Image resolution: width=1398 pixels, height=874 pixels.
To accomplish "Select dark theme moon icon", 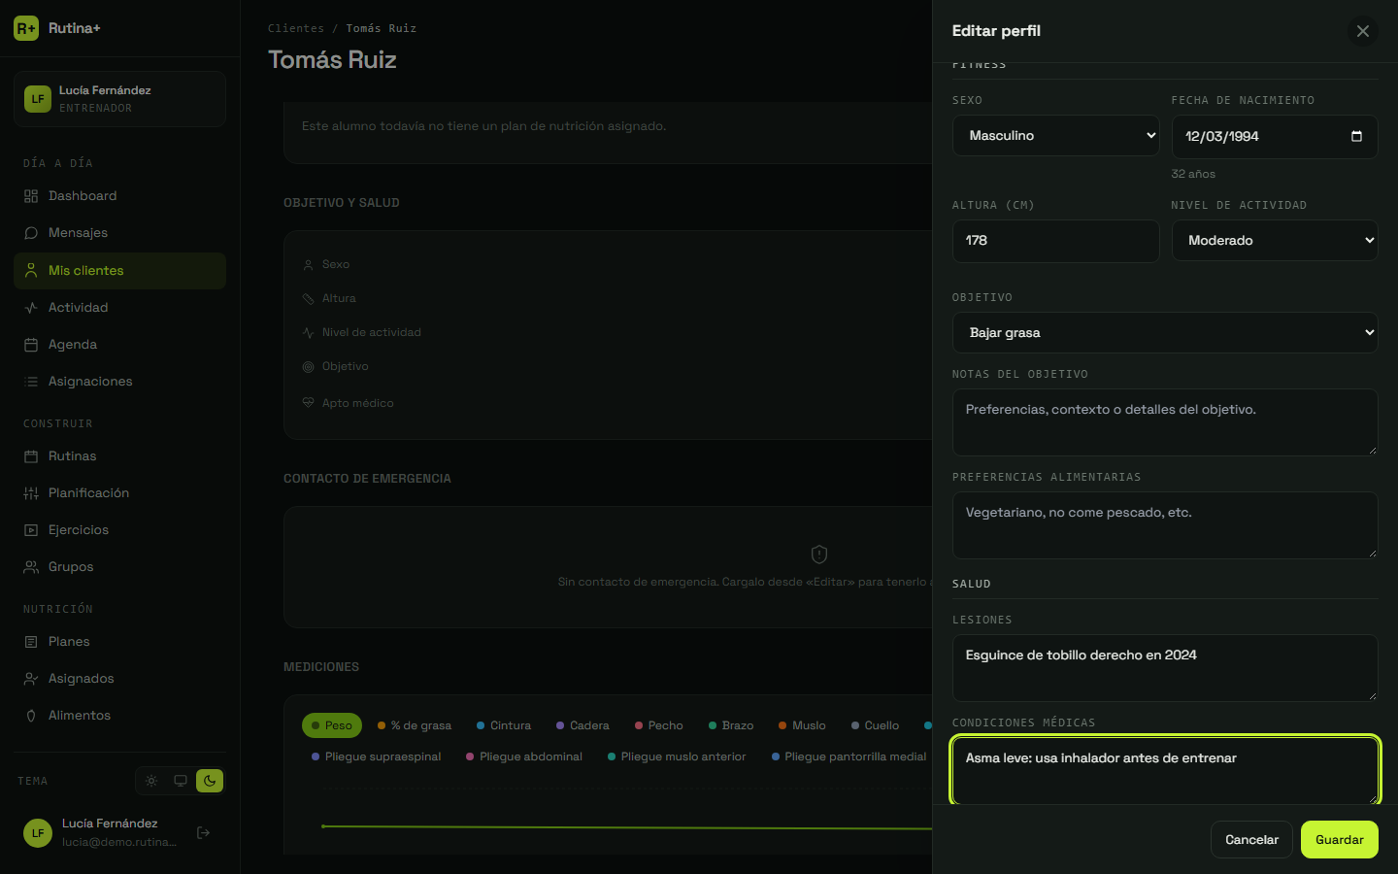I will coord(210,781).
